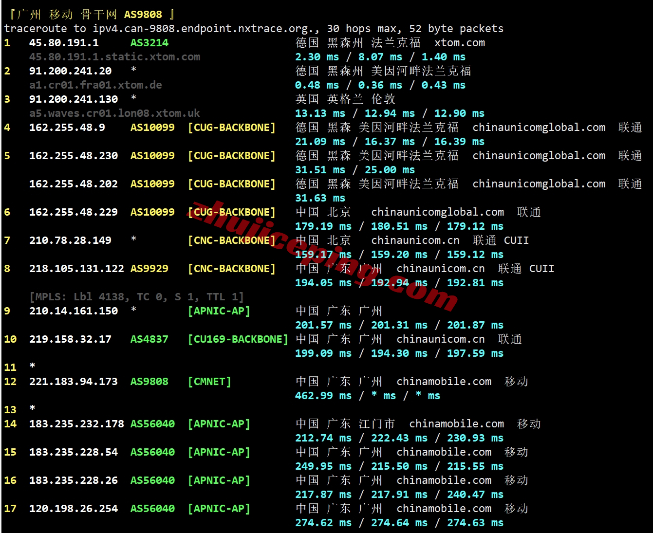Select IP 183.235.228.54

click(74, 452)
